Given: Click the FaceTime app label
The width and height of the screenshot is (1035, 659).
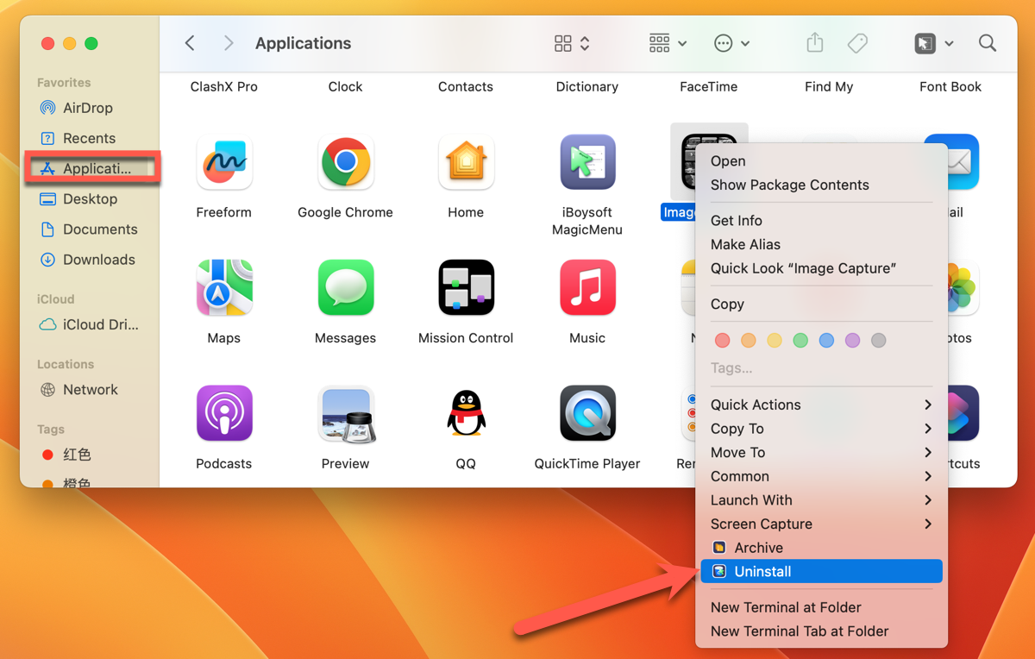Looking at the screenshot, I should pos(709,86).
